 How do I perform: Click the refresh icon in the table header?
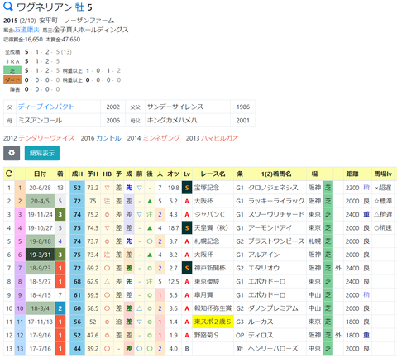coord(9,174)
